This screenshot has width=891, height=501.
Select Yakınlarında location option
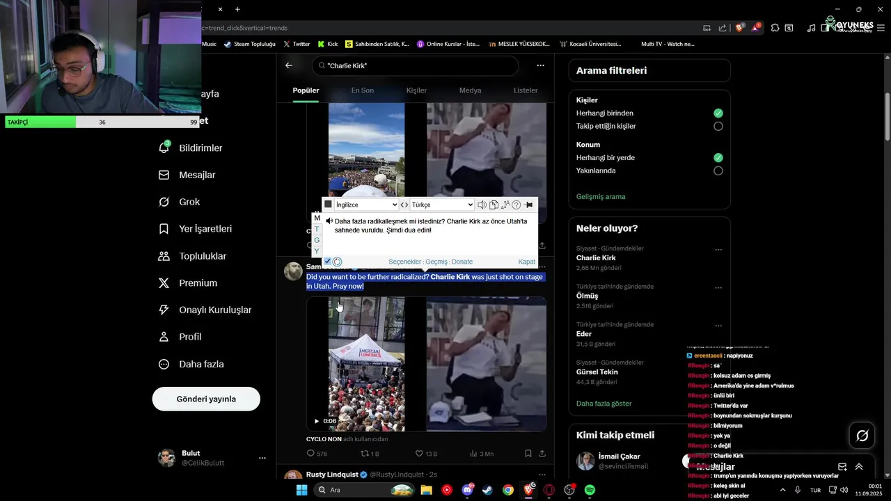point(718,170)
